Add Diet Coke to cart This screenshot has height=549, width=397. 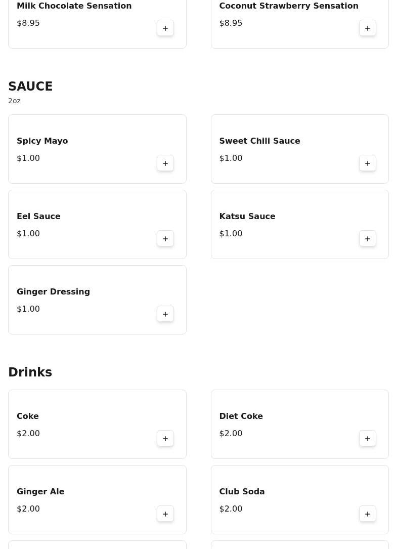click(368, 439)
